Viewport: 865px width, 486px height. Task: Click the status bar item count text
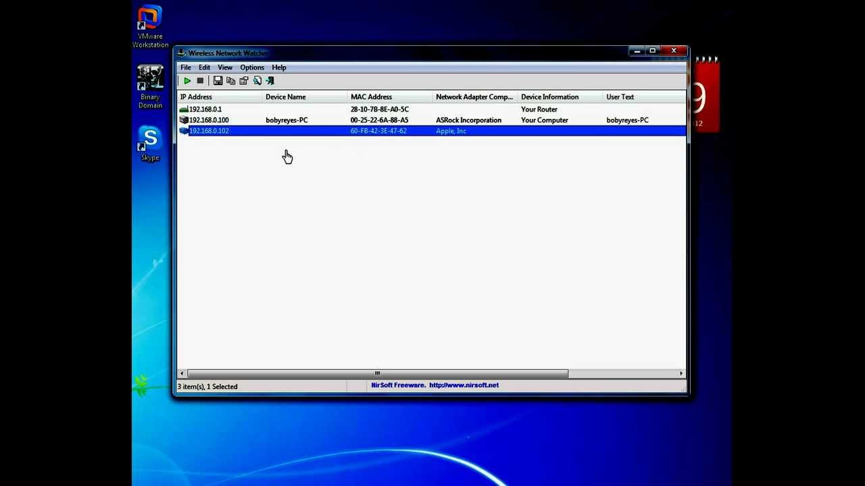click(x=207, y=387)
